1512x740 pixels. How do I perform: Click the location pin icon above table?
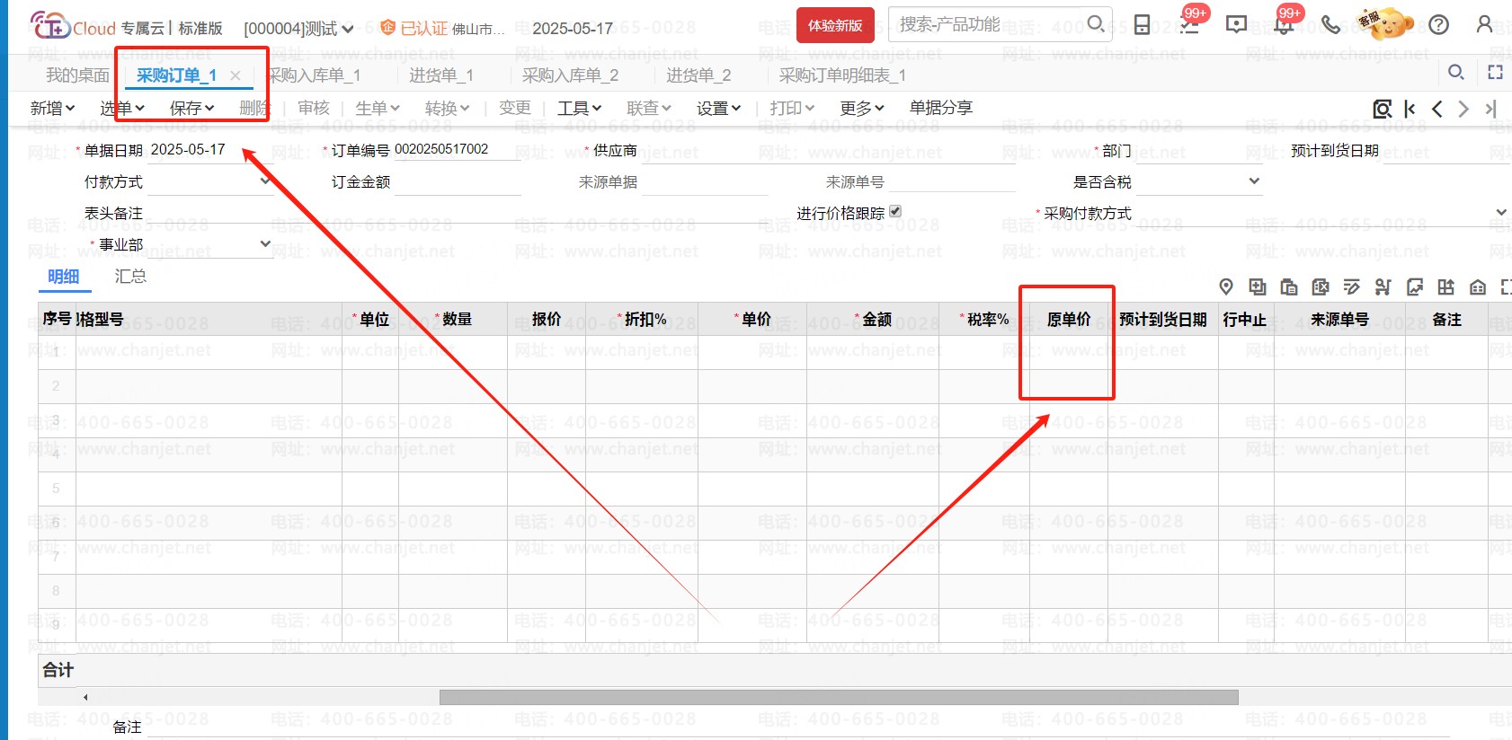click(1226, 286)
